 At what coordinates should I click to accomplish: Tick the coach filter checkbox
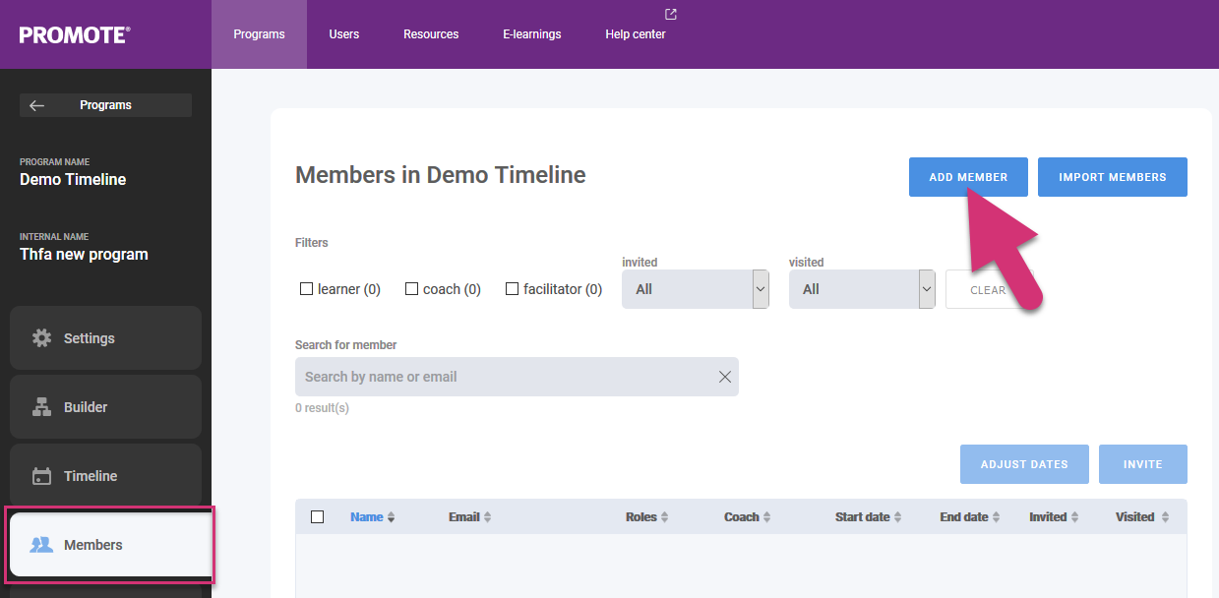(411, 289)
